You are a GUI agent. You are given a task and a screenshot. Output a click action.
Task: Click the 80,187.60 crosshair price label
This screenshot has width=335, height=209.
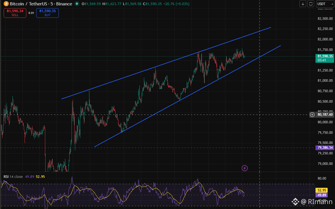[325, 115]
